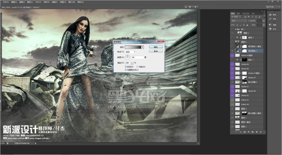
Task: Show the 色阶 1 layer
Action: [x=232, y=60]
